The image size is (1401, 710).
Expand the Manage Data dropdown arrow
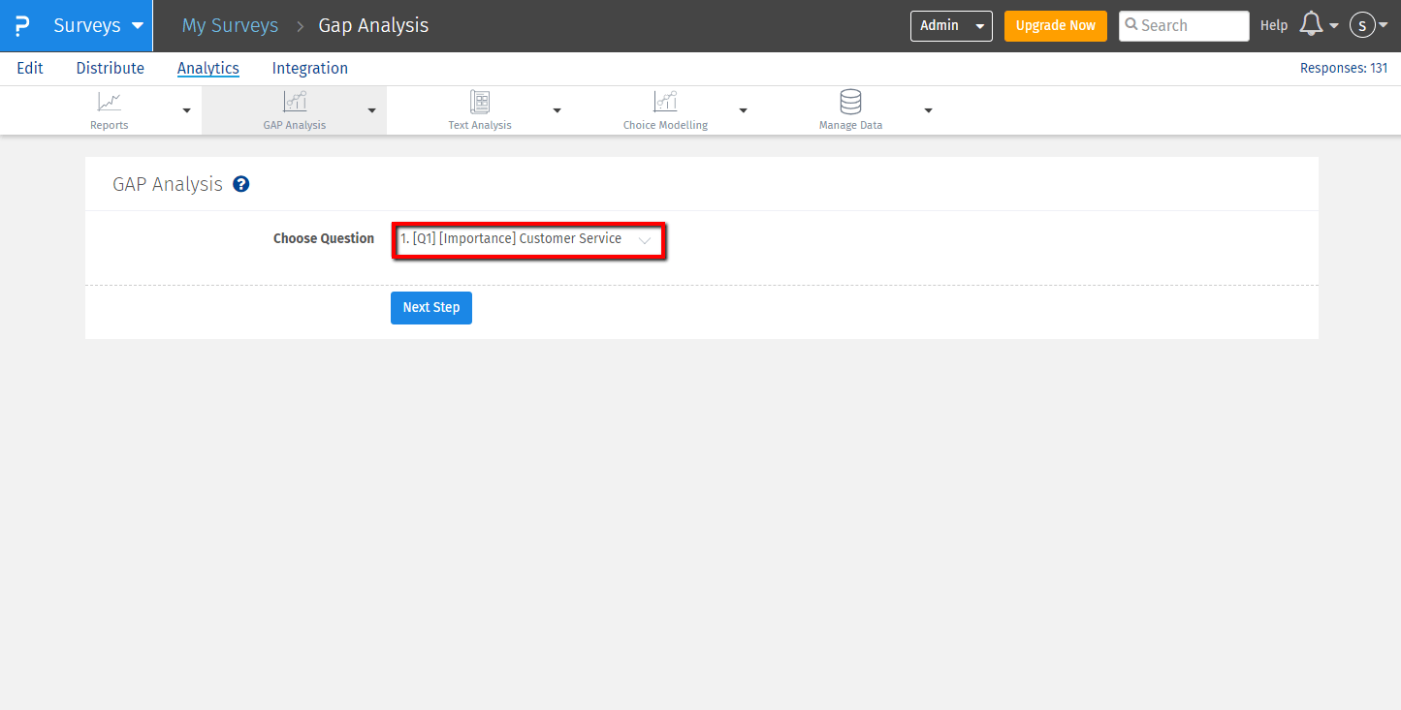[x=928, y=110]
